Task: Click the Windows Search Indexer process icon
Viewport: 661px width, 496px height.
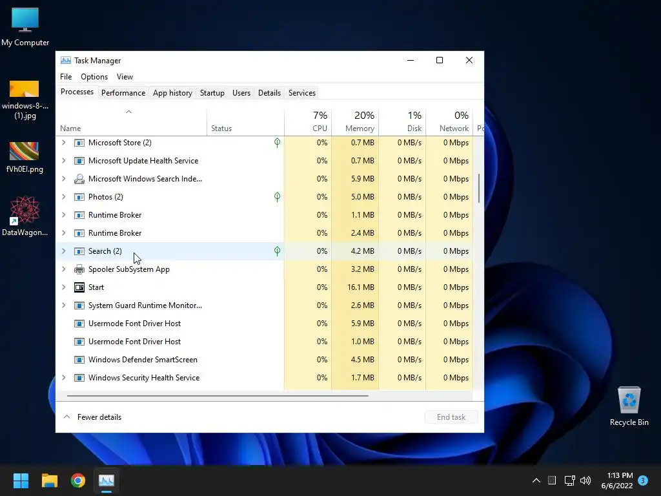Action: pyautogui.click(x=79, y=179)
